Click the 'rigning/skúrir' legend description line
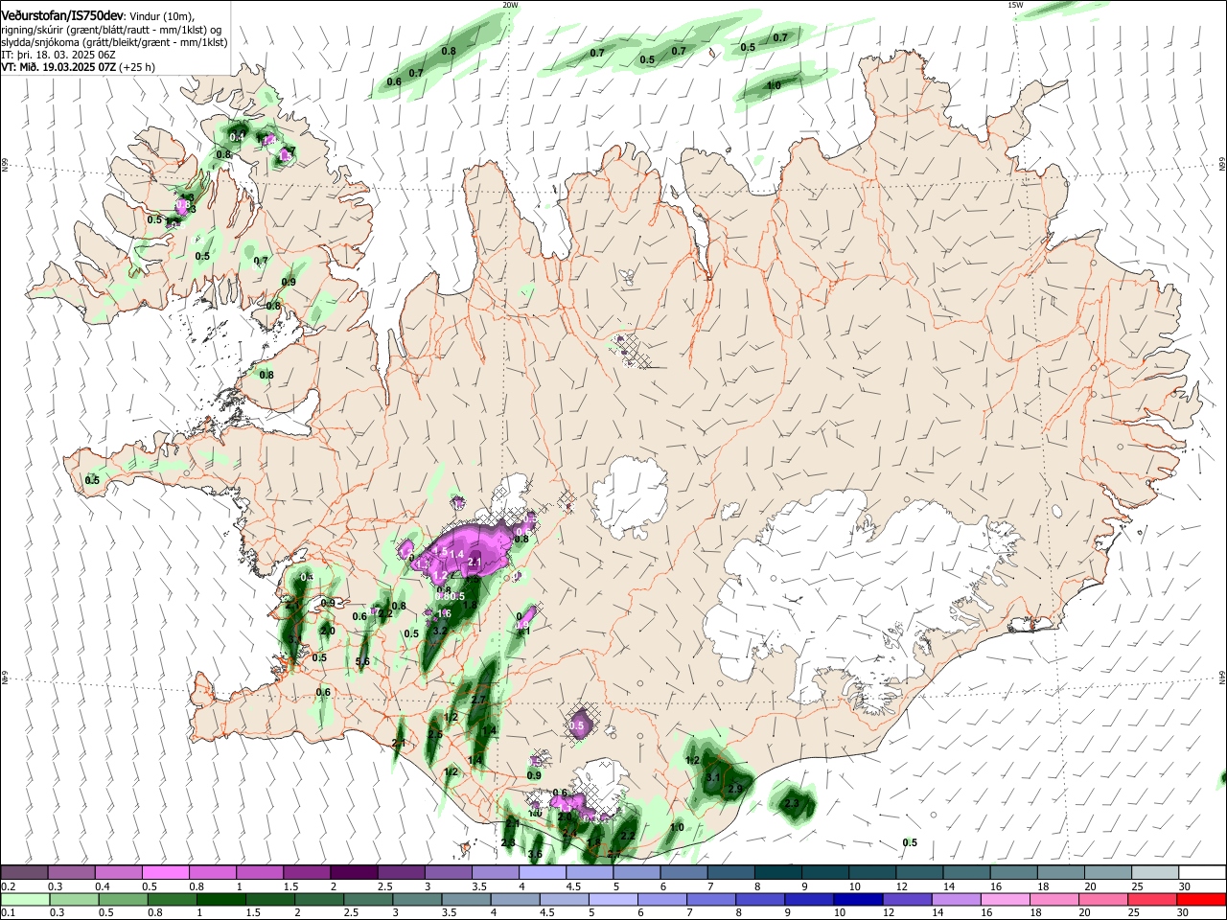The image size is (1227, 920). tap(113, 30)
